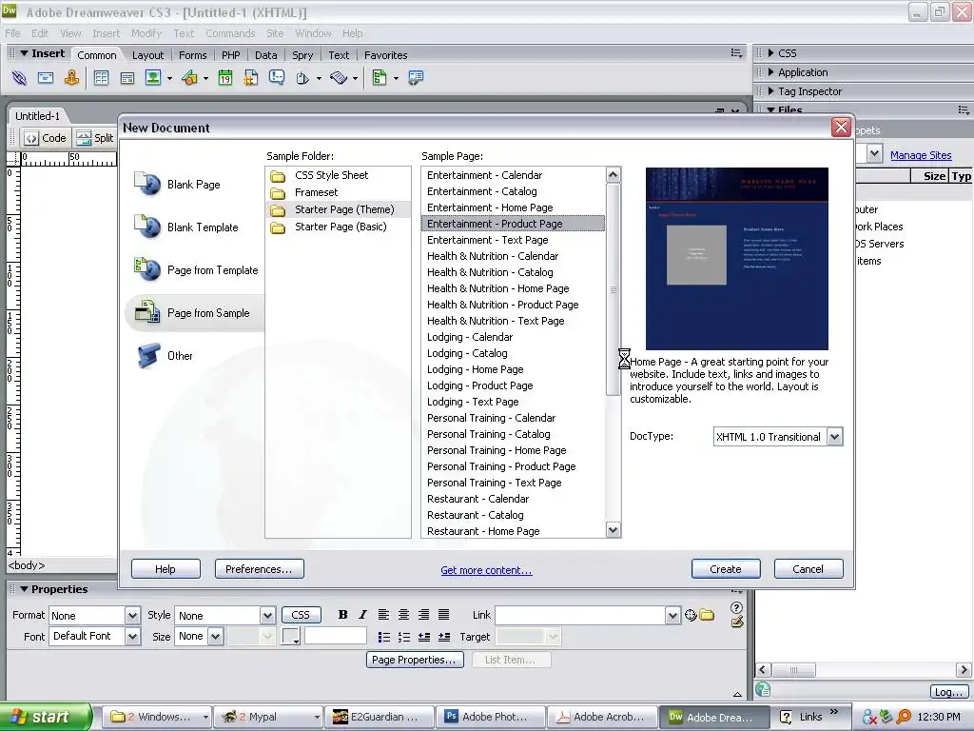This screenshot has height=731, width=974.
Task: Click the Windows start button
Action: tap(46, 717)
